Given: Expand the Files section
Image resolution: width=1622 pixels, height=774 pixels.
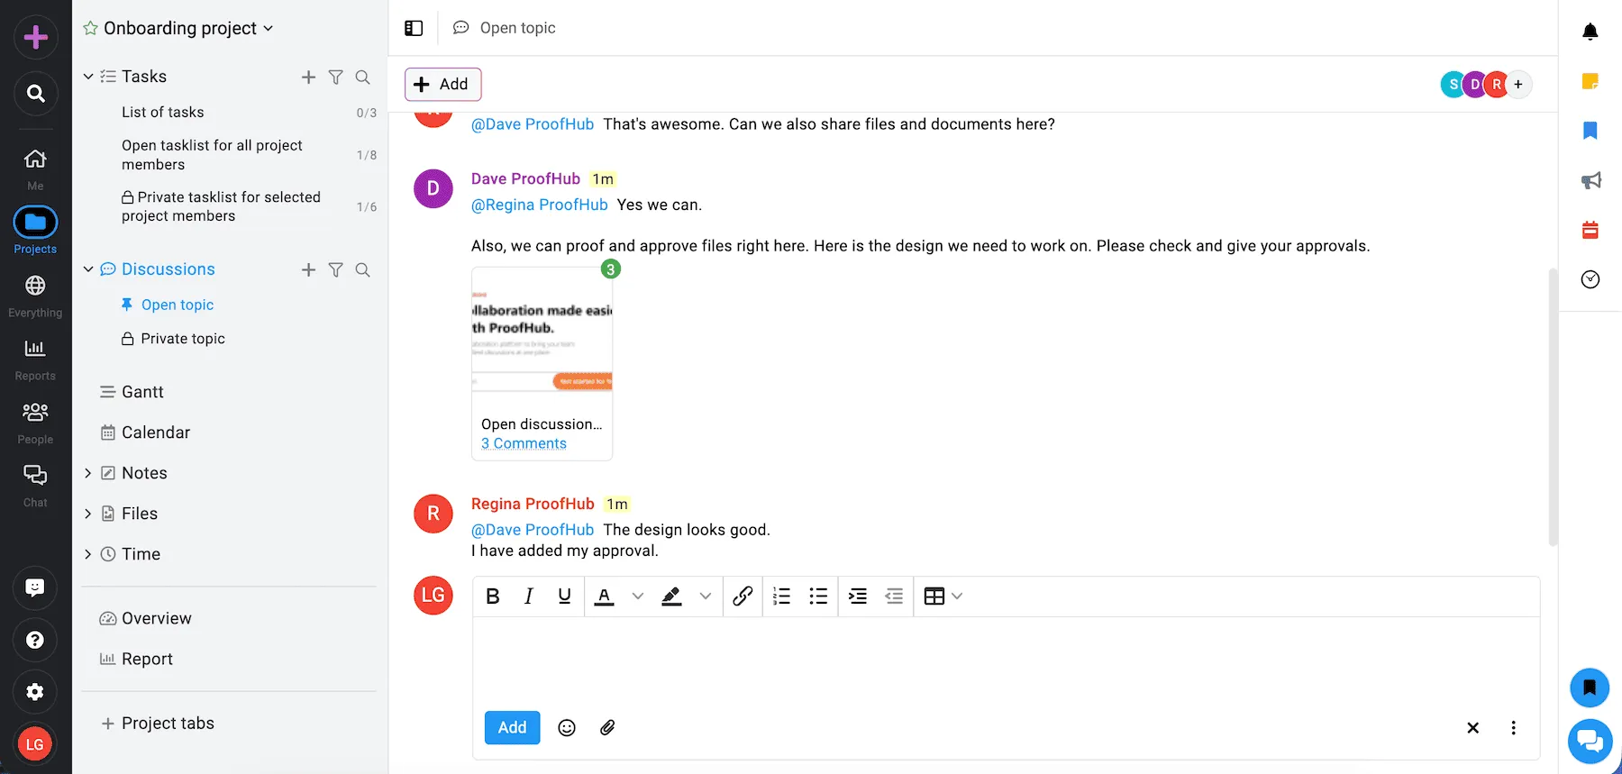Looking at the screenshot, I should [87, 514].
